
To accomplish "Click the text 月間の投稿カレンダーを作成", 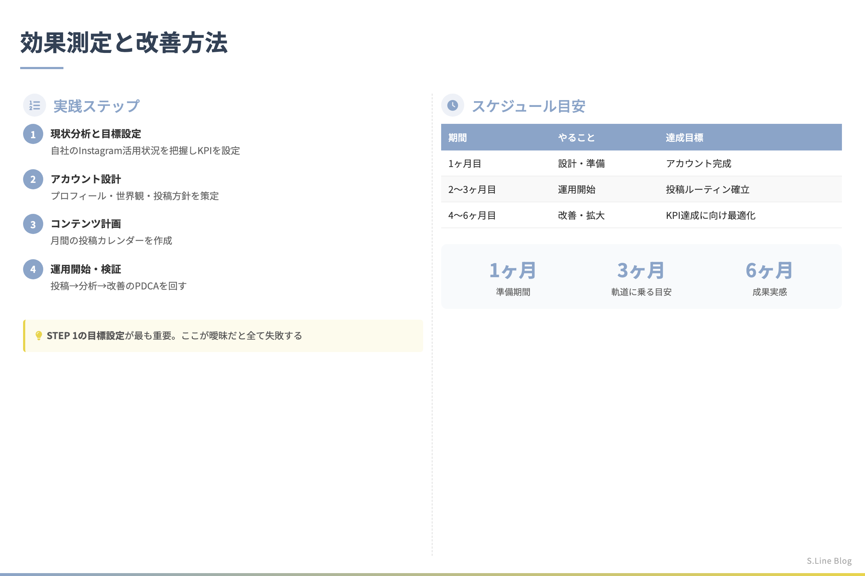I will point(111,240).
